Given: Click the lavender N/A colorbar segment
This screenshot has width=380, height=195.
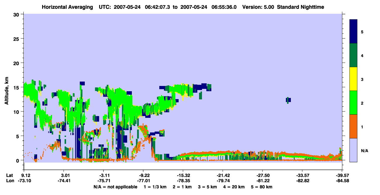Looking at the screenshot, I should (x=353, y=150).
